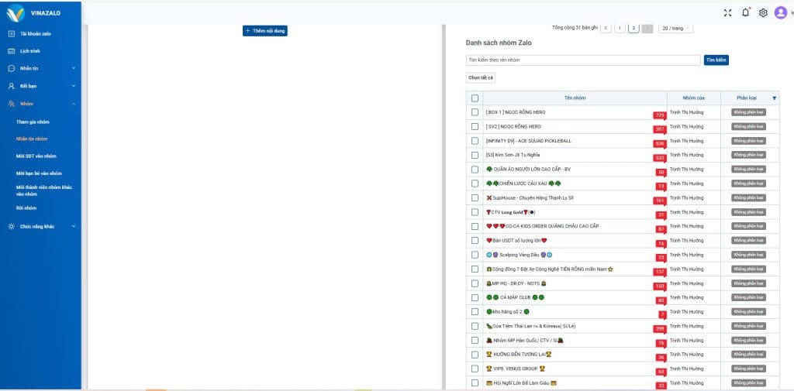This screenshot has width=794, height=391.
Task: Click the Thêm nội dung button
Action: click(265, 31)
